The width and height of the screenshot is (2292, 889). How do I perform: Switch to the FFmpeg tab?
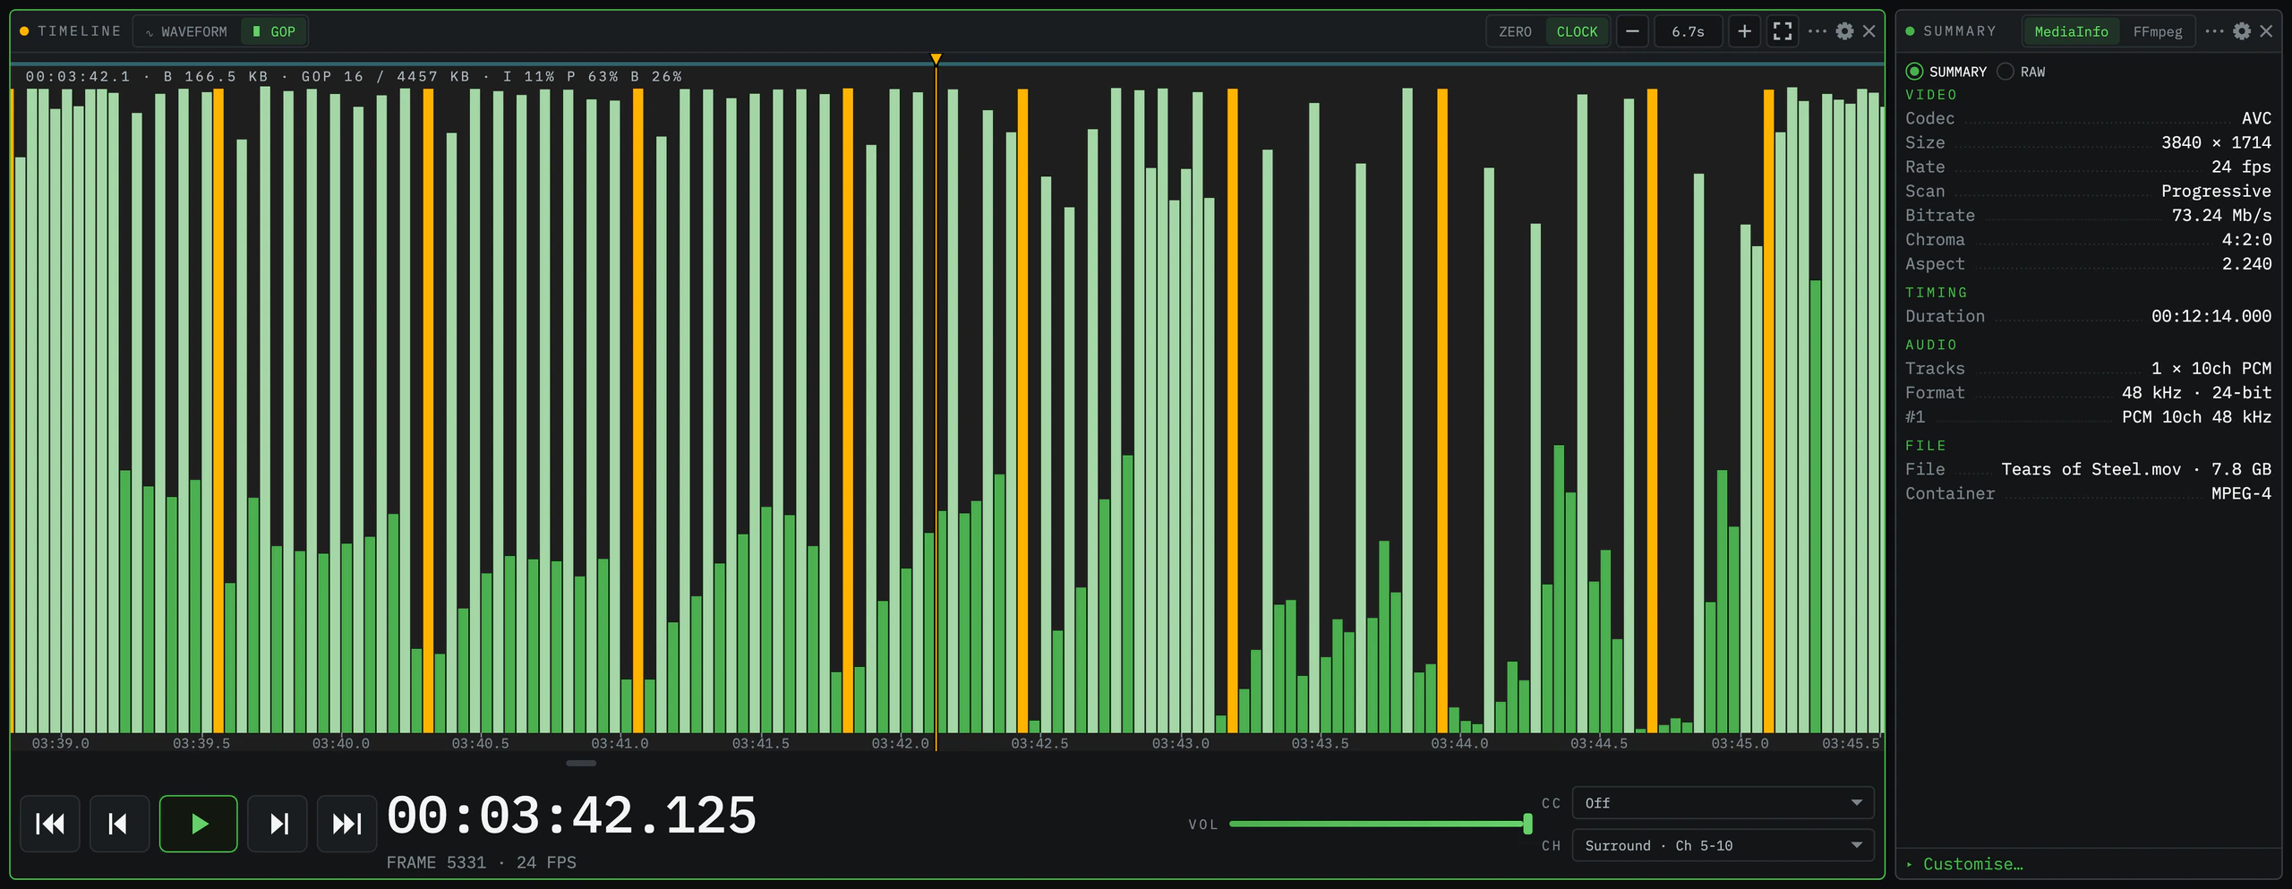(2158, 31)
